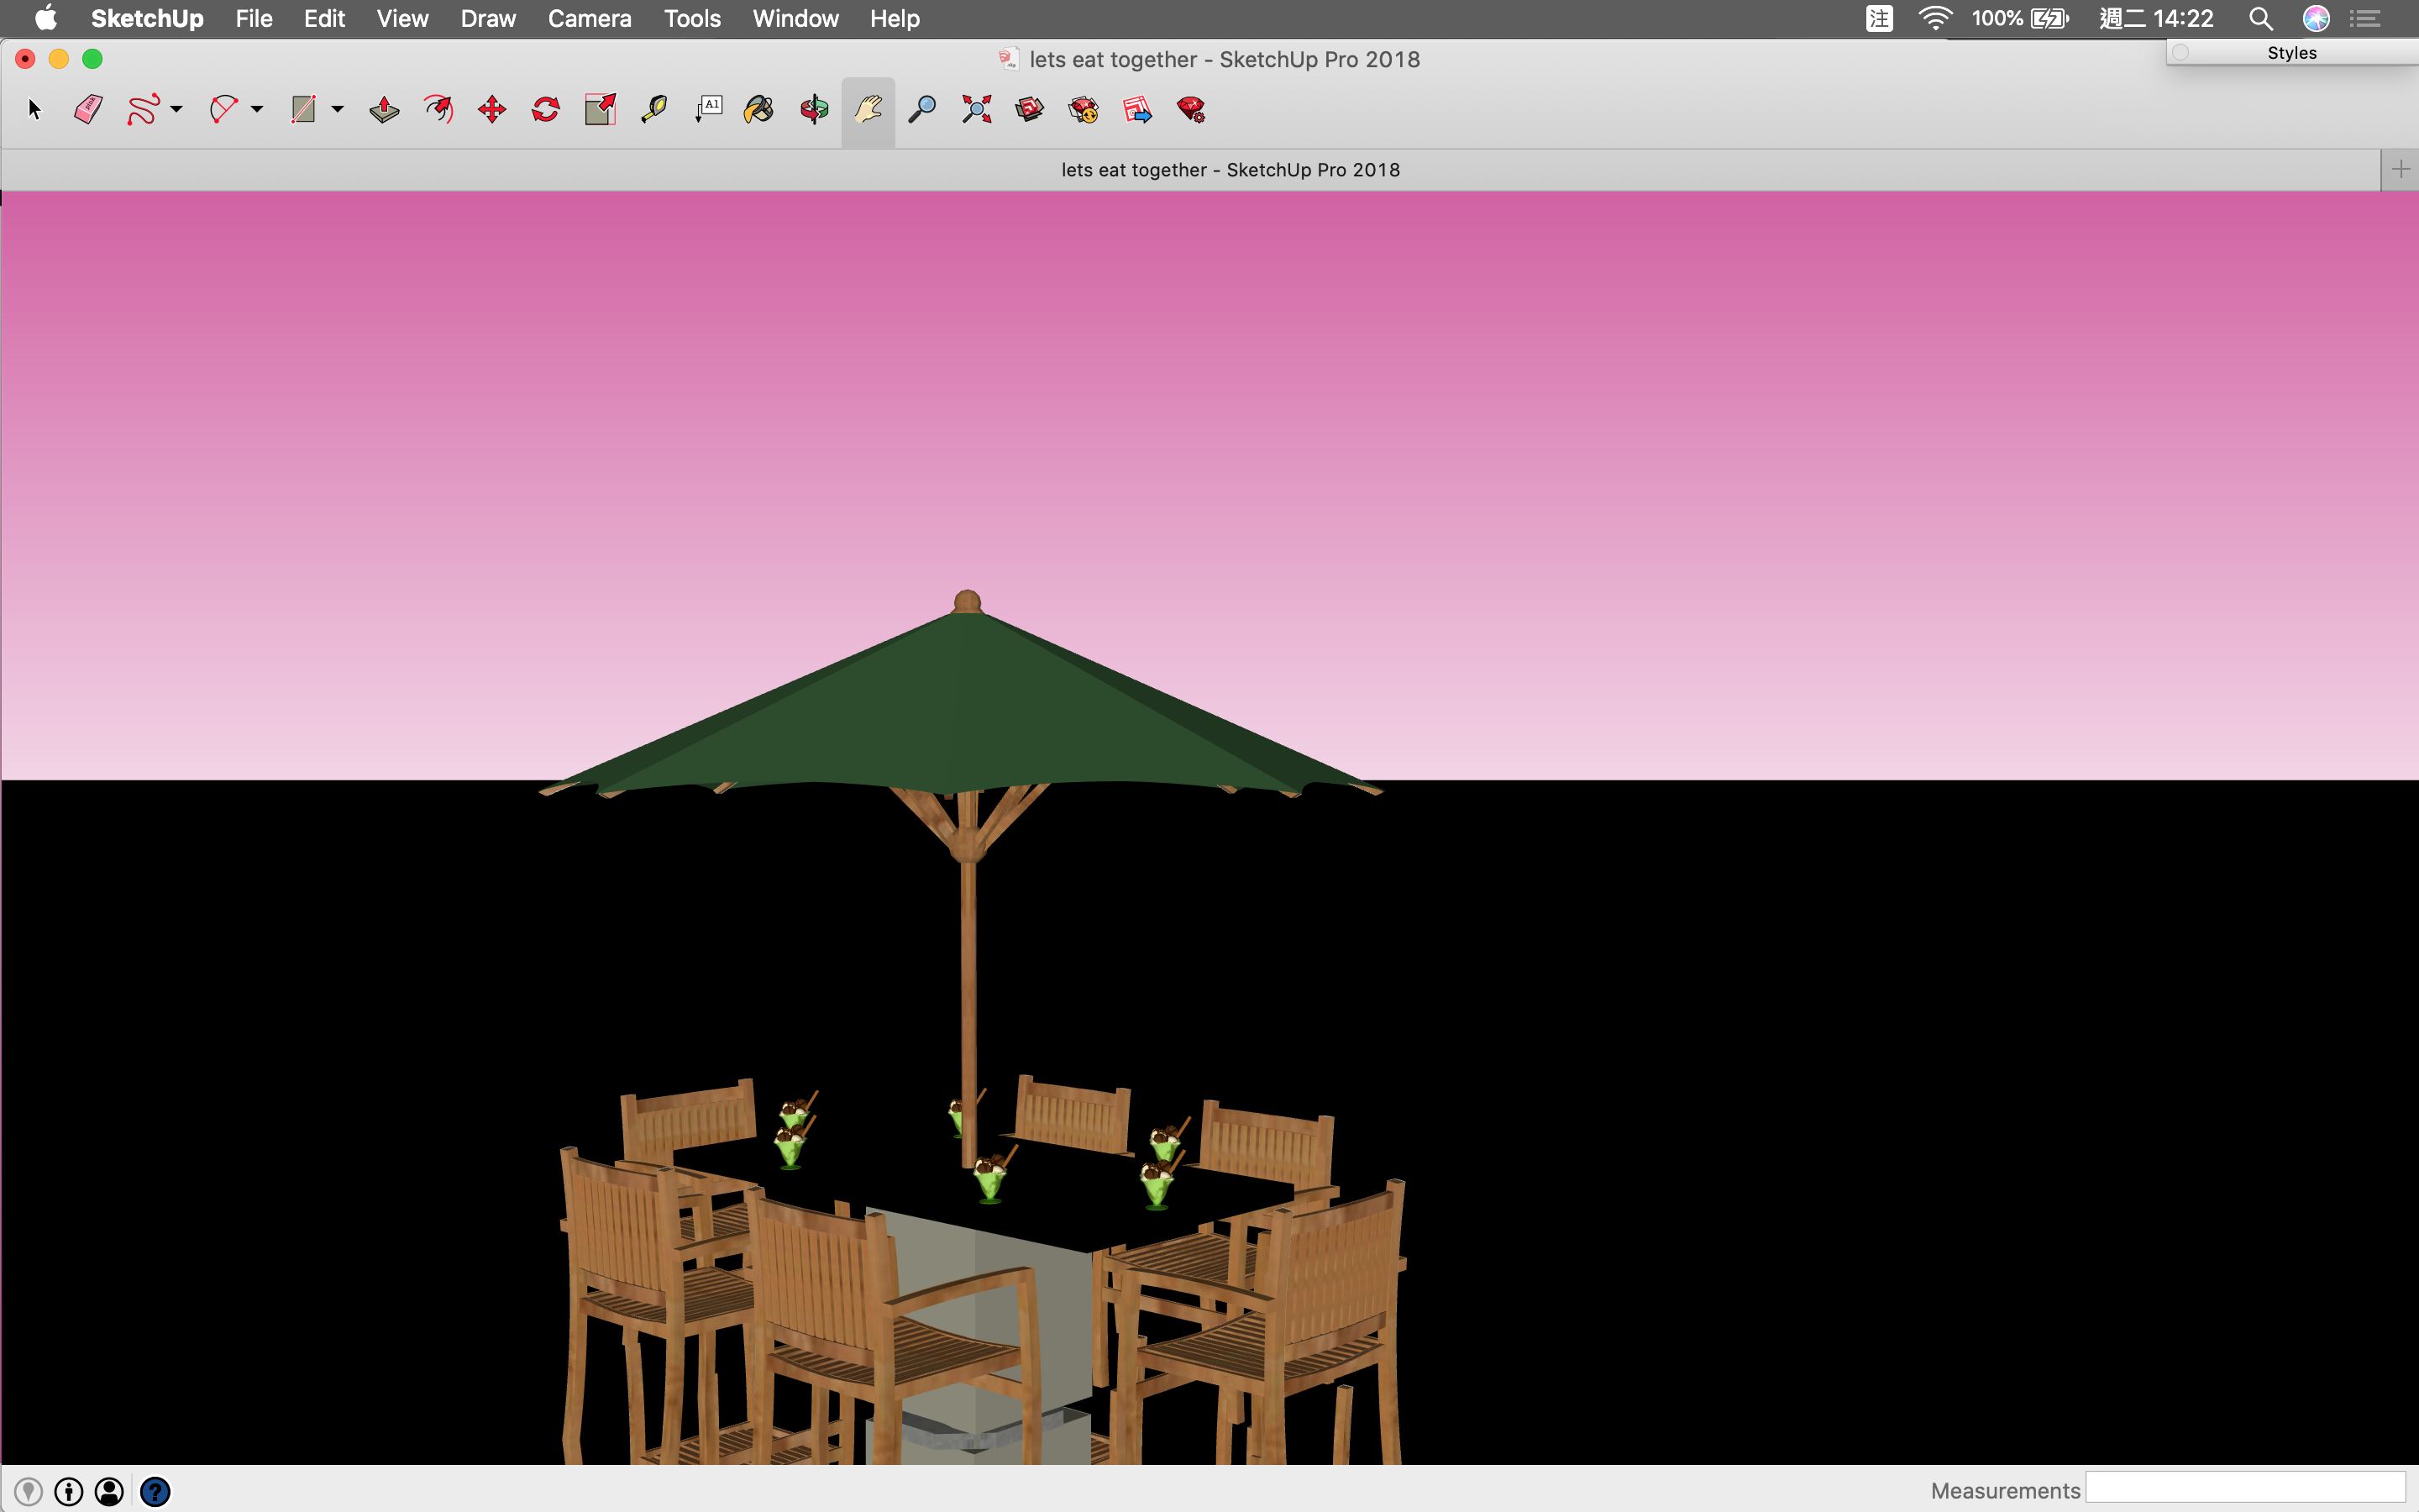Toggle the Pan hand tool
Viewport: 2419px width, 1512px height.
(868, 109)
